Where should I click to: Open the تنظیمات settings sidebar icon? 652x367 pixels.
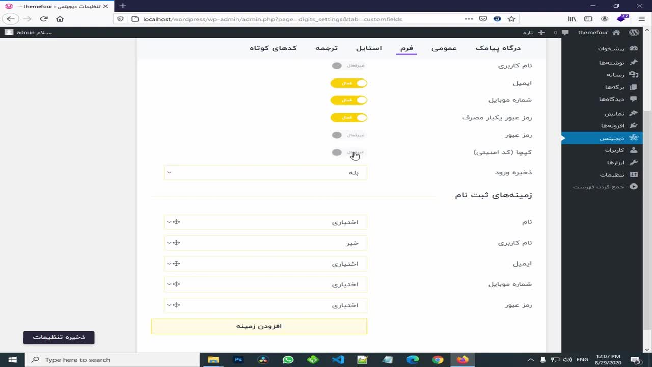click(x=634, y=175)
